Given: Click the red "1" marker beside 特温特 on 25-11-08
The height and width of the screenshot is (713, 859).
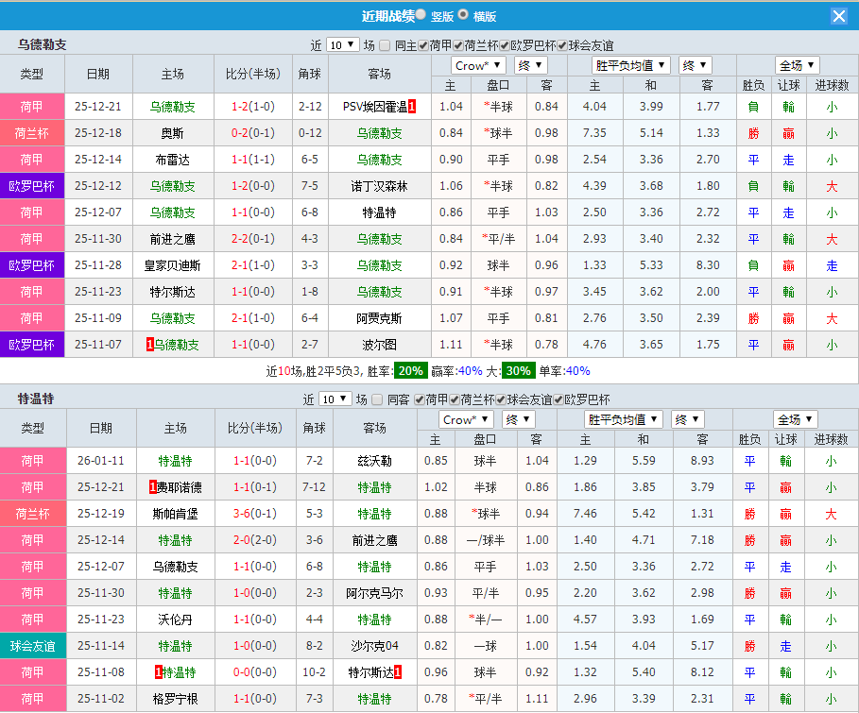Looking at the screenshot, I should pyautogui.click(x=158, y=671).
